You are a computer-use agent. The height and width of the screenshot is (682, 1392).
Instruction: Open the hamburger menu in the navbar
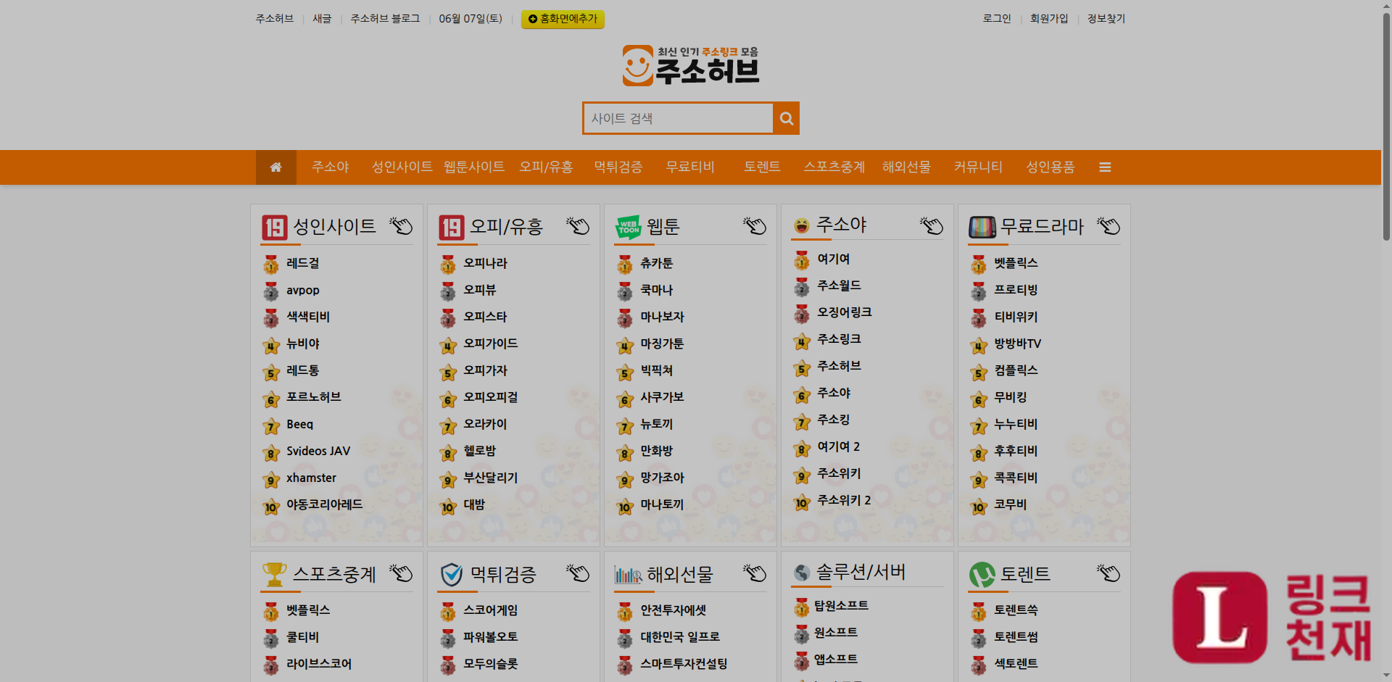1105,167
